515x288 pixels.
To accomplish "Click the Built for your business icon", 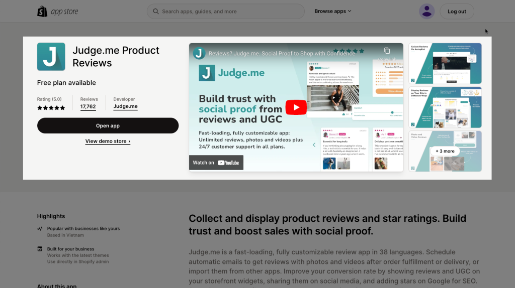I will 40,249.
